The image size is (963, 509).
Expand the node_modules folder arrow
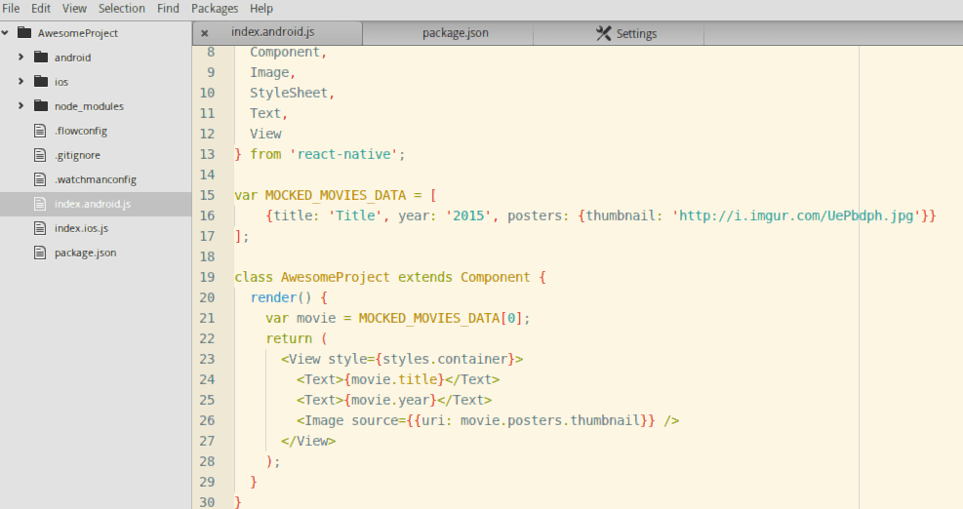point(20,106)
